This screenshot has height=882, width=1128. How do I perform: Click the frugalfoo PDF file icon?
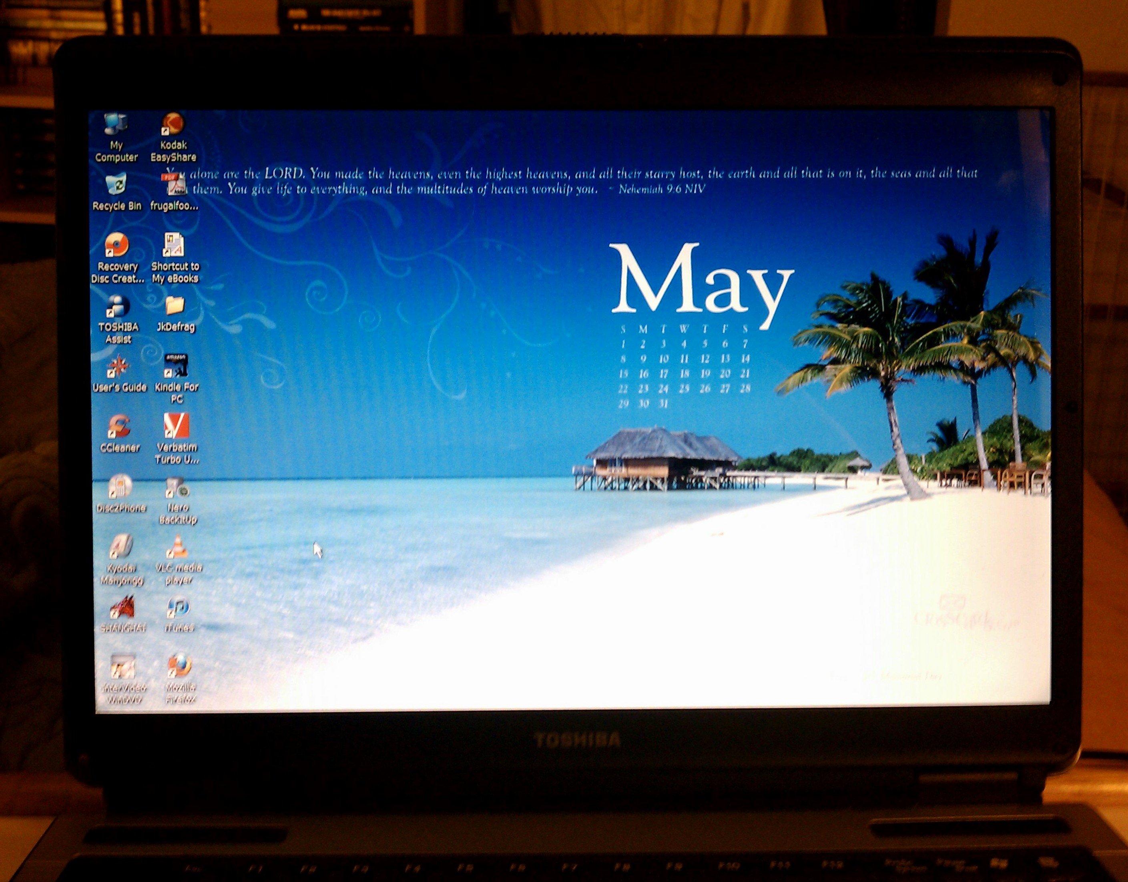[x=175, y=185]
